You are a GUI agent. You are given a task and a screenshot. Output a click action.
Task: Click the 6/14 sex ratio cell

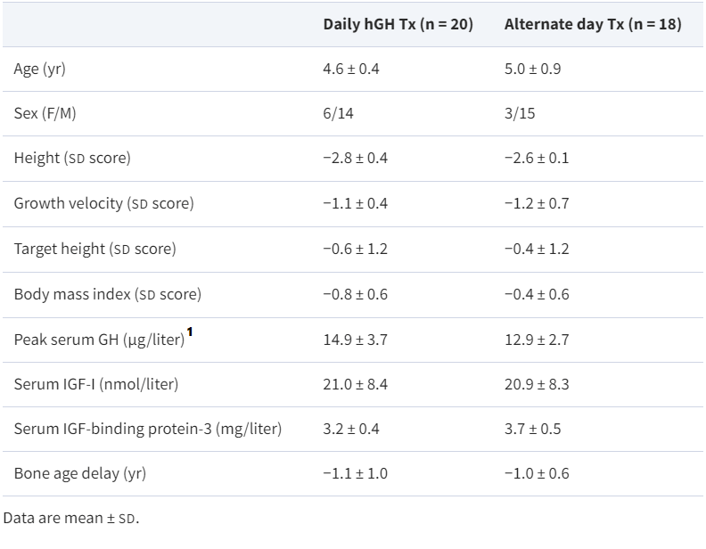tap(338, 113)
